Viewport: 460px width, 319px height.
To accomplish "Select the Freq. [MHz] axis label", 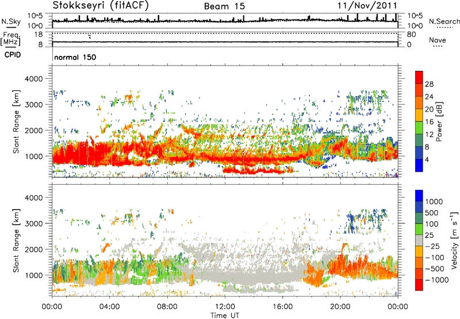I will click(x=11, y=39).
